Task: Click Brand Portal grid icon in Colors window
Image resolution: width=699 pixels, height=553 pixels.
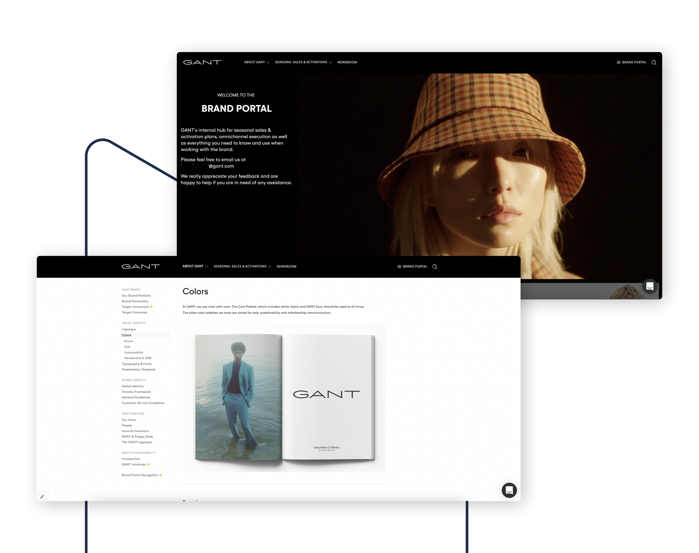Action: pyautogui.click(x=399, y=267)
